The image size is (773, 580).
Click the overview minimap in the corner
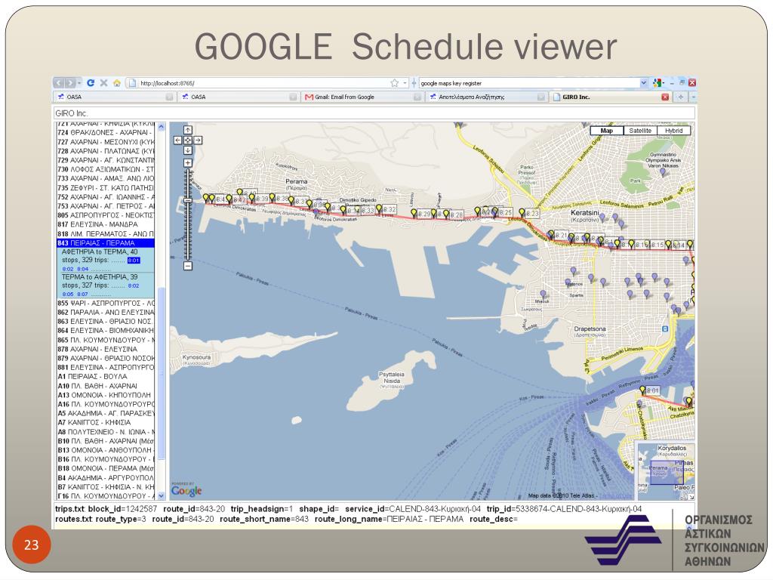coord(666,470)
